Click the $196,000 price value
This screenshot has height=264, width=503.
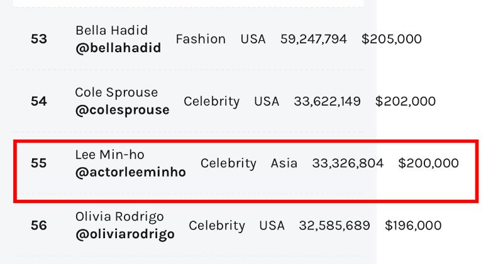[413, 226]
